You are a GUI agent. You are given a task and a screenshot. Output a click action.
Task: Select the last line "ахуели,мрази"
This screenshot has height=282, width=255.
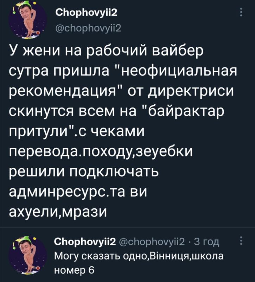click(58, 211)
